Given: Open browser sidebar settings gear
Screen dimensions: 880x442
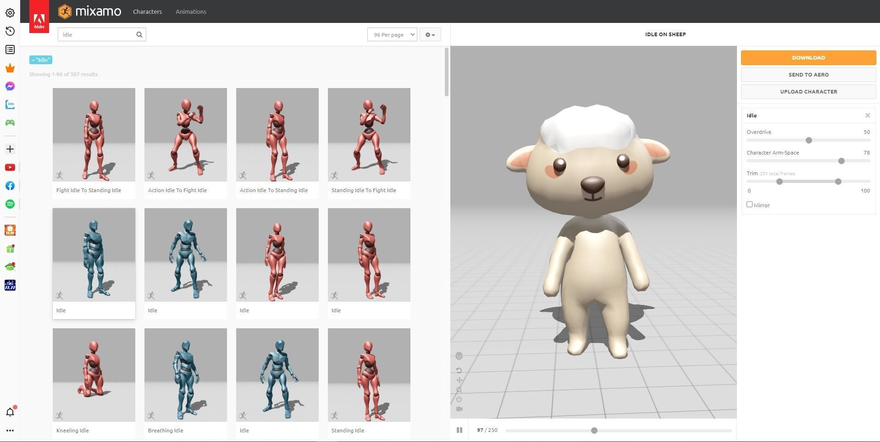Looking at the screenshot, I should point(10,13).
